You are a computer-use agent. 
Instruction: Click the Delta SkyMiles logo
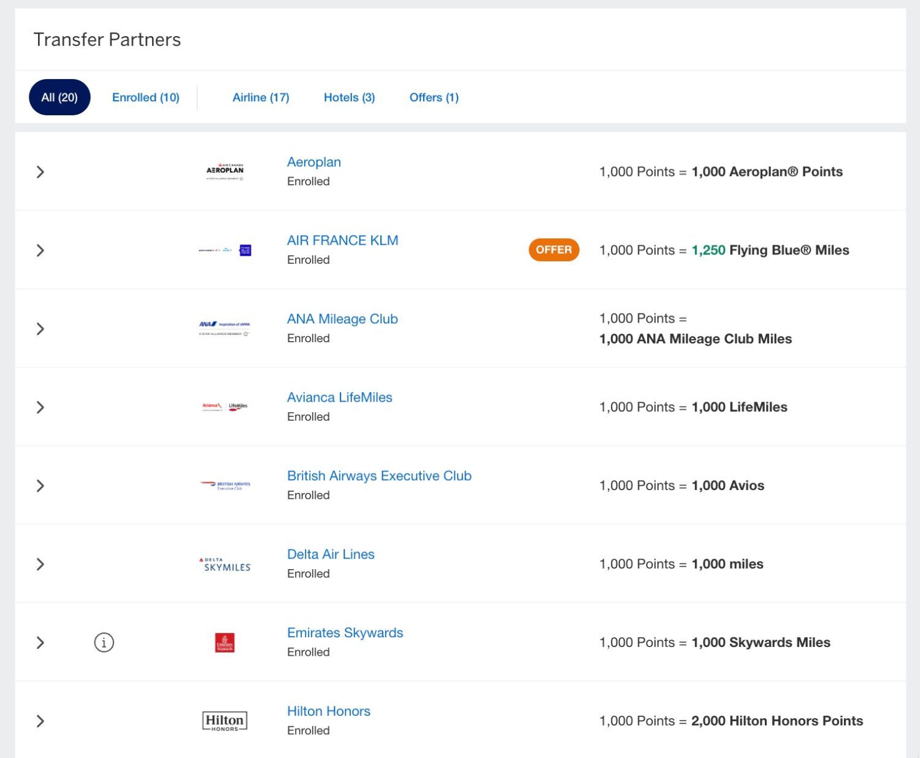[x=224, y=564]
